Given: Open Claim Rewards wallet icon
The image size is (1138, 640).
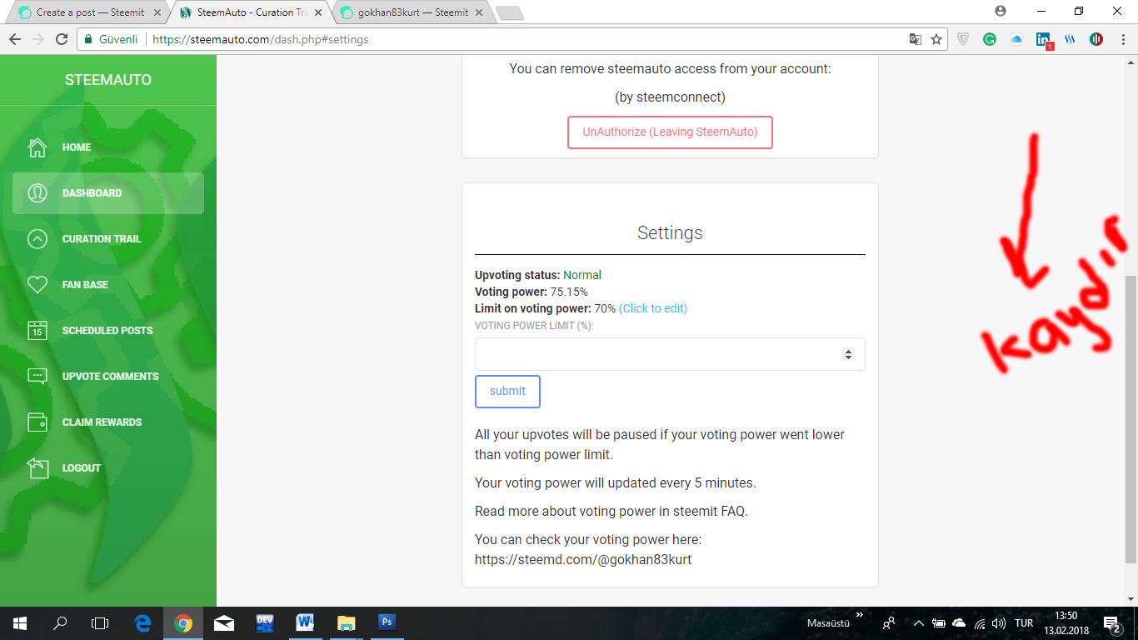Looking at the screenshot, I should click(x=37, y=422).
